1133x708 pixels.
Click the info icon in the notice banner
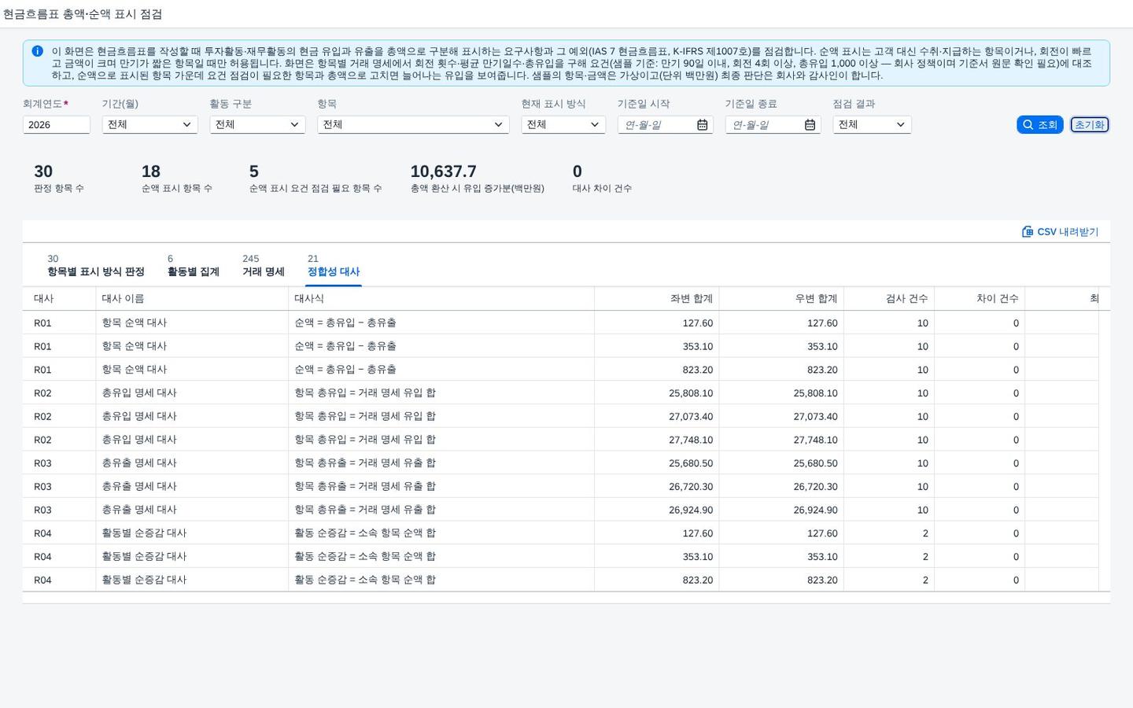[x=37, y=51]
